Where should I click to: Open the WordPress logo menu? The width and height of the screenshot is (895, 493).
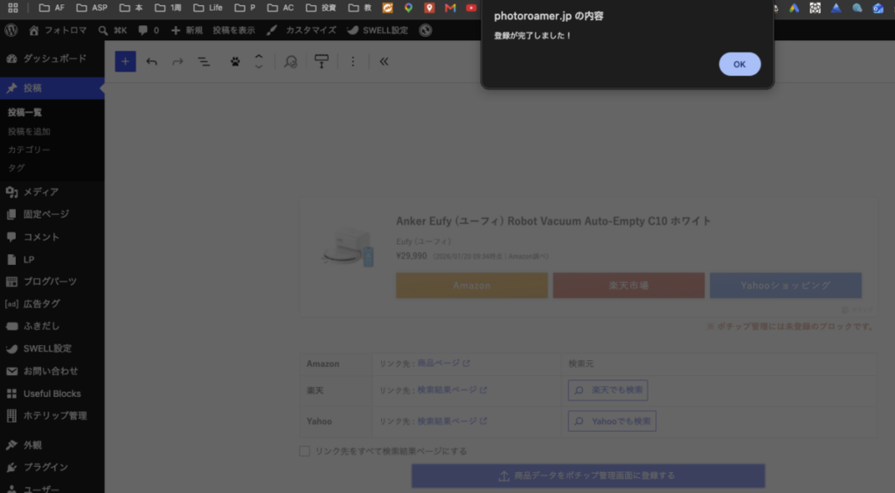coord(11,31)
